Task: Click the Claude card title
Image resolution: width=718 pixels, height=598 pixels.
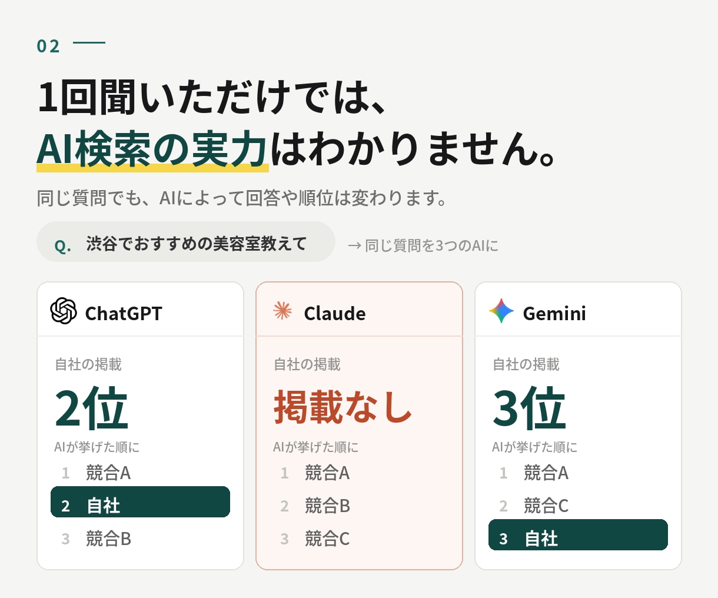Action: click(335, 313)
